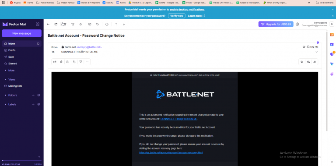Open the Inbox folder
Image resolution: width=336 pixels, height=166 pixels.
pyautogui.click(x=21, y=43)
